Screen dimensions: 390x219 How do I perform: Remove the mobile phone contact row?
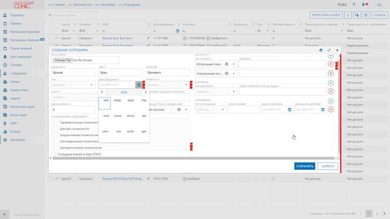tap(330, 64)
